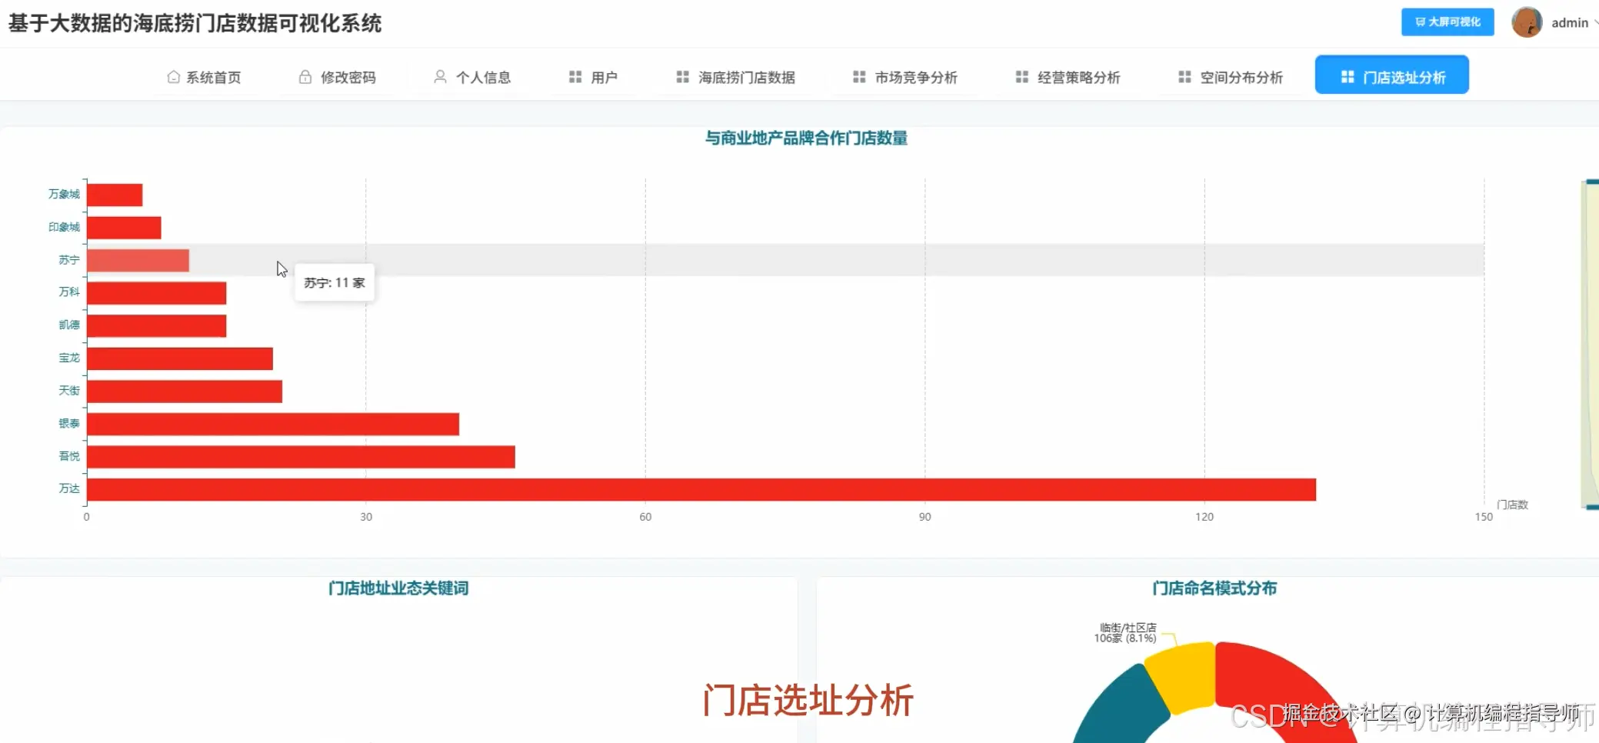Click the grid icon beside 海底捞门店数据
1599x743 pixels.
682,77
